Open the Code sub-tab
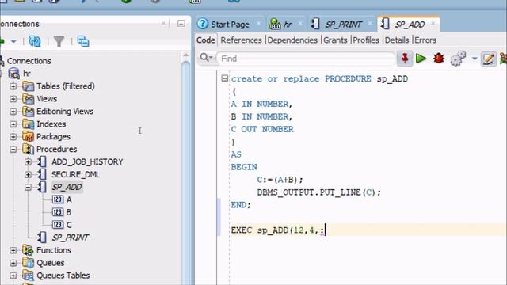 tap(206, 40)
